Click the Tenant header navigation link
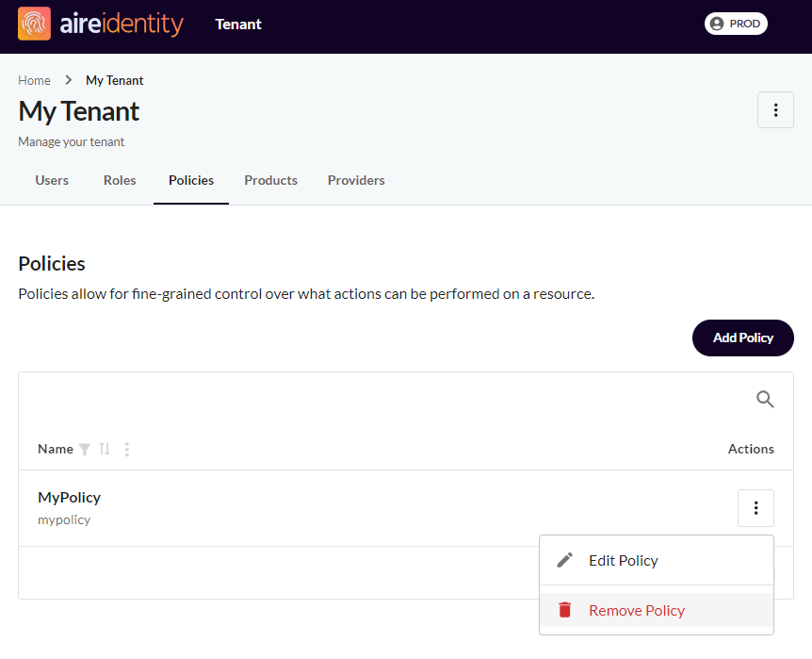 point(238,24)
